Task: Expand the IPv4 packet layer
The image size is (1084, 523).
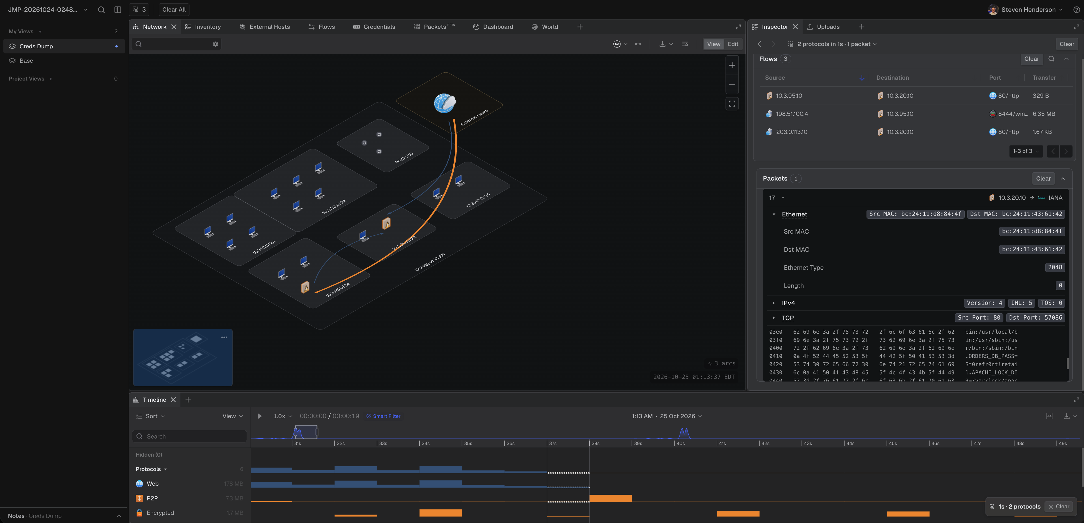Action: click(774, 303)
